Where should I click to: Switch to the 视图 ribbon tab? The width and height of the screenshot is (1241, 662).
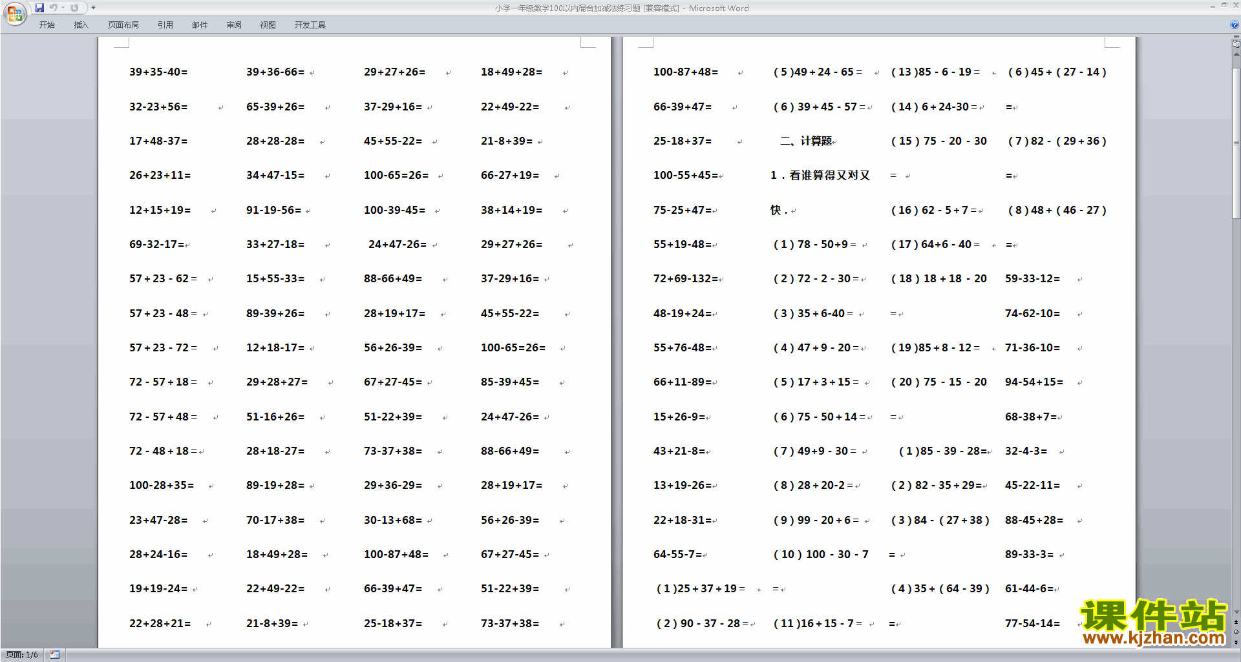coord(268,25)
